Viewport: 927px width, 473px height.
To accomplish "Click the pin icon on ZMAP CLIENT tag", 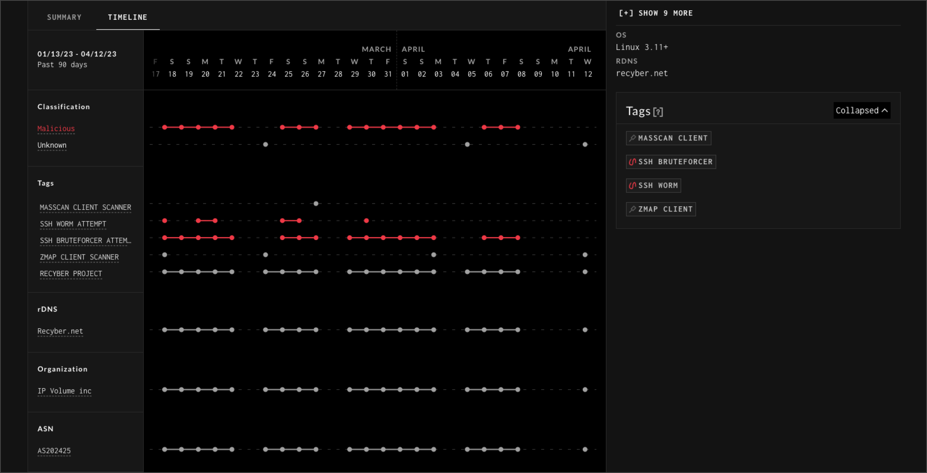I will tap(633, 209).
